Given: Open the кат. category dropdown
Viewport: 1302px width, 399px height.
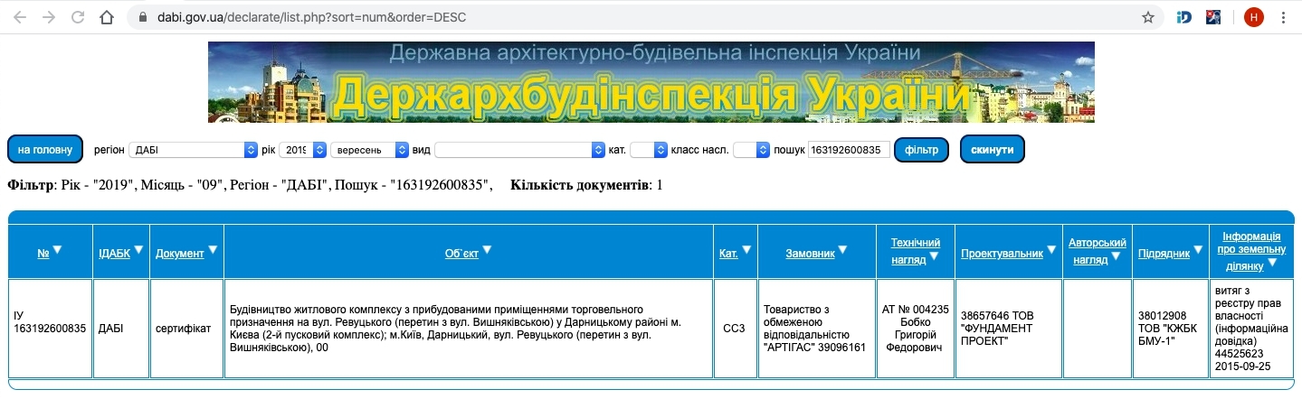Looking at the screenshot, I should [x=648, y=150].
